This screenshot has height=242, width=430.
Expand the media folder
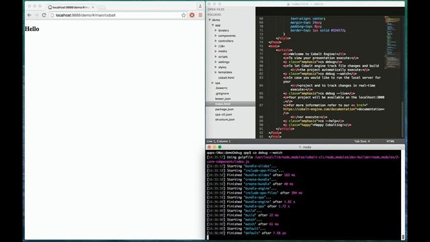[x=216, y=51]
